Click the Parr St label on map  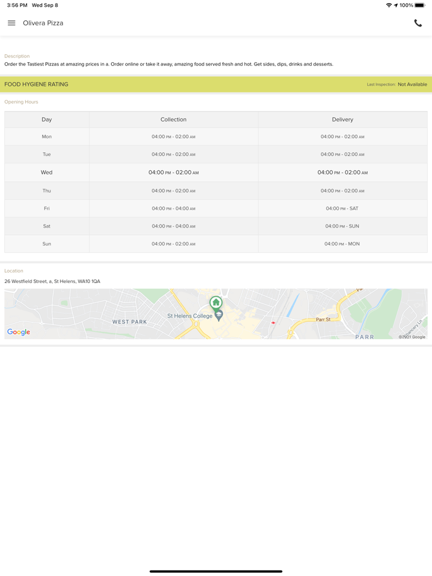pyautogui.click(x=323, y=319)
